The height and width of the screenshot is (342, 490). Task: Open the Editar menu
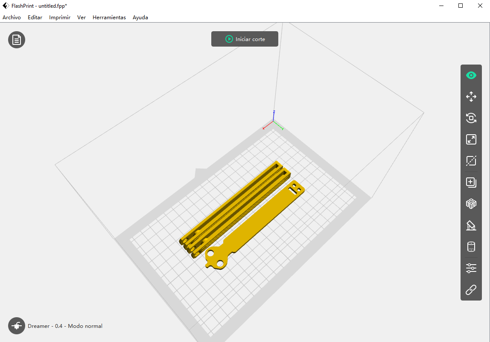pyautogui.click(x=35, y=18)
